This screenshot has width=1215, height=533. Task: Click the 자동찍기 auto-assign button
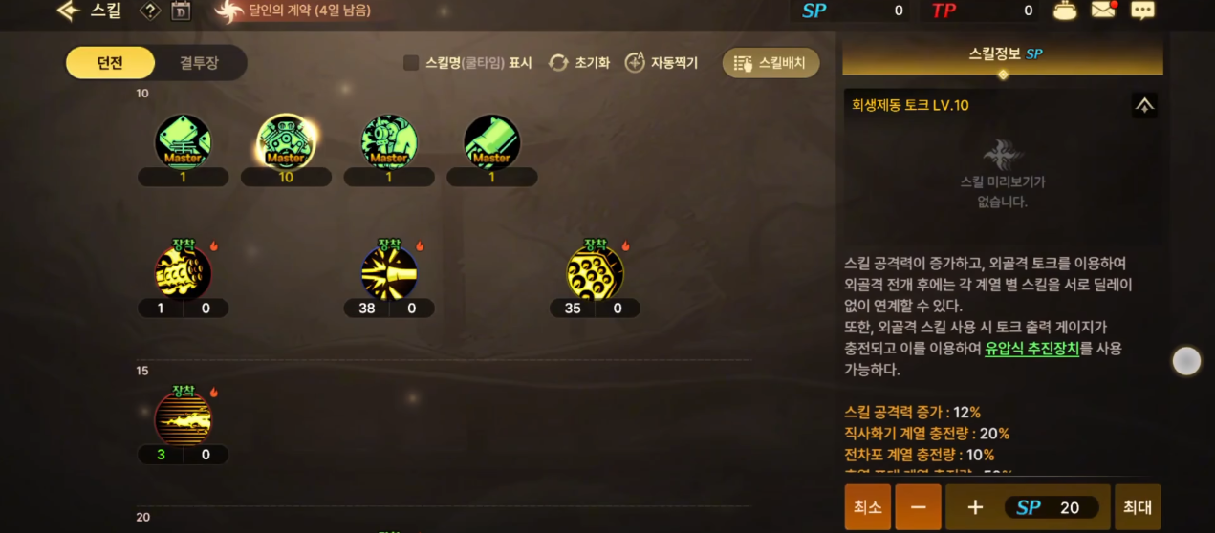pyautogui.click(x=662, y=63)
